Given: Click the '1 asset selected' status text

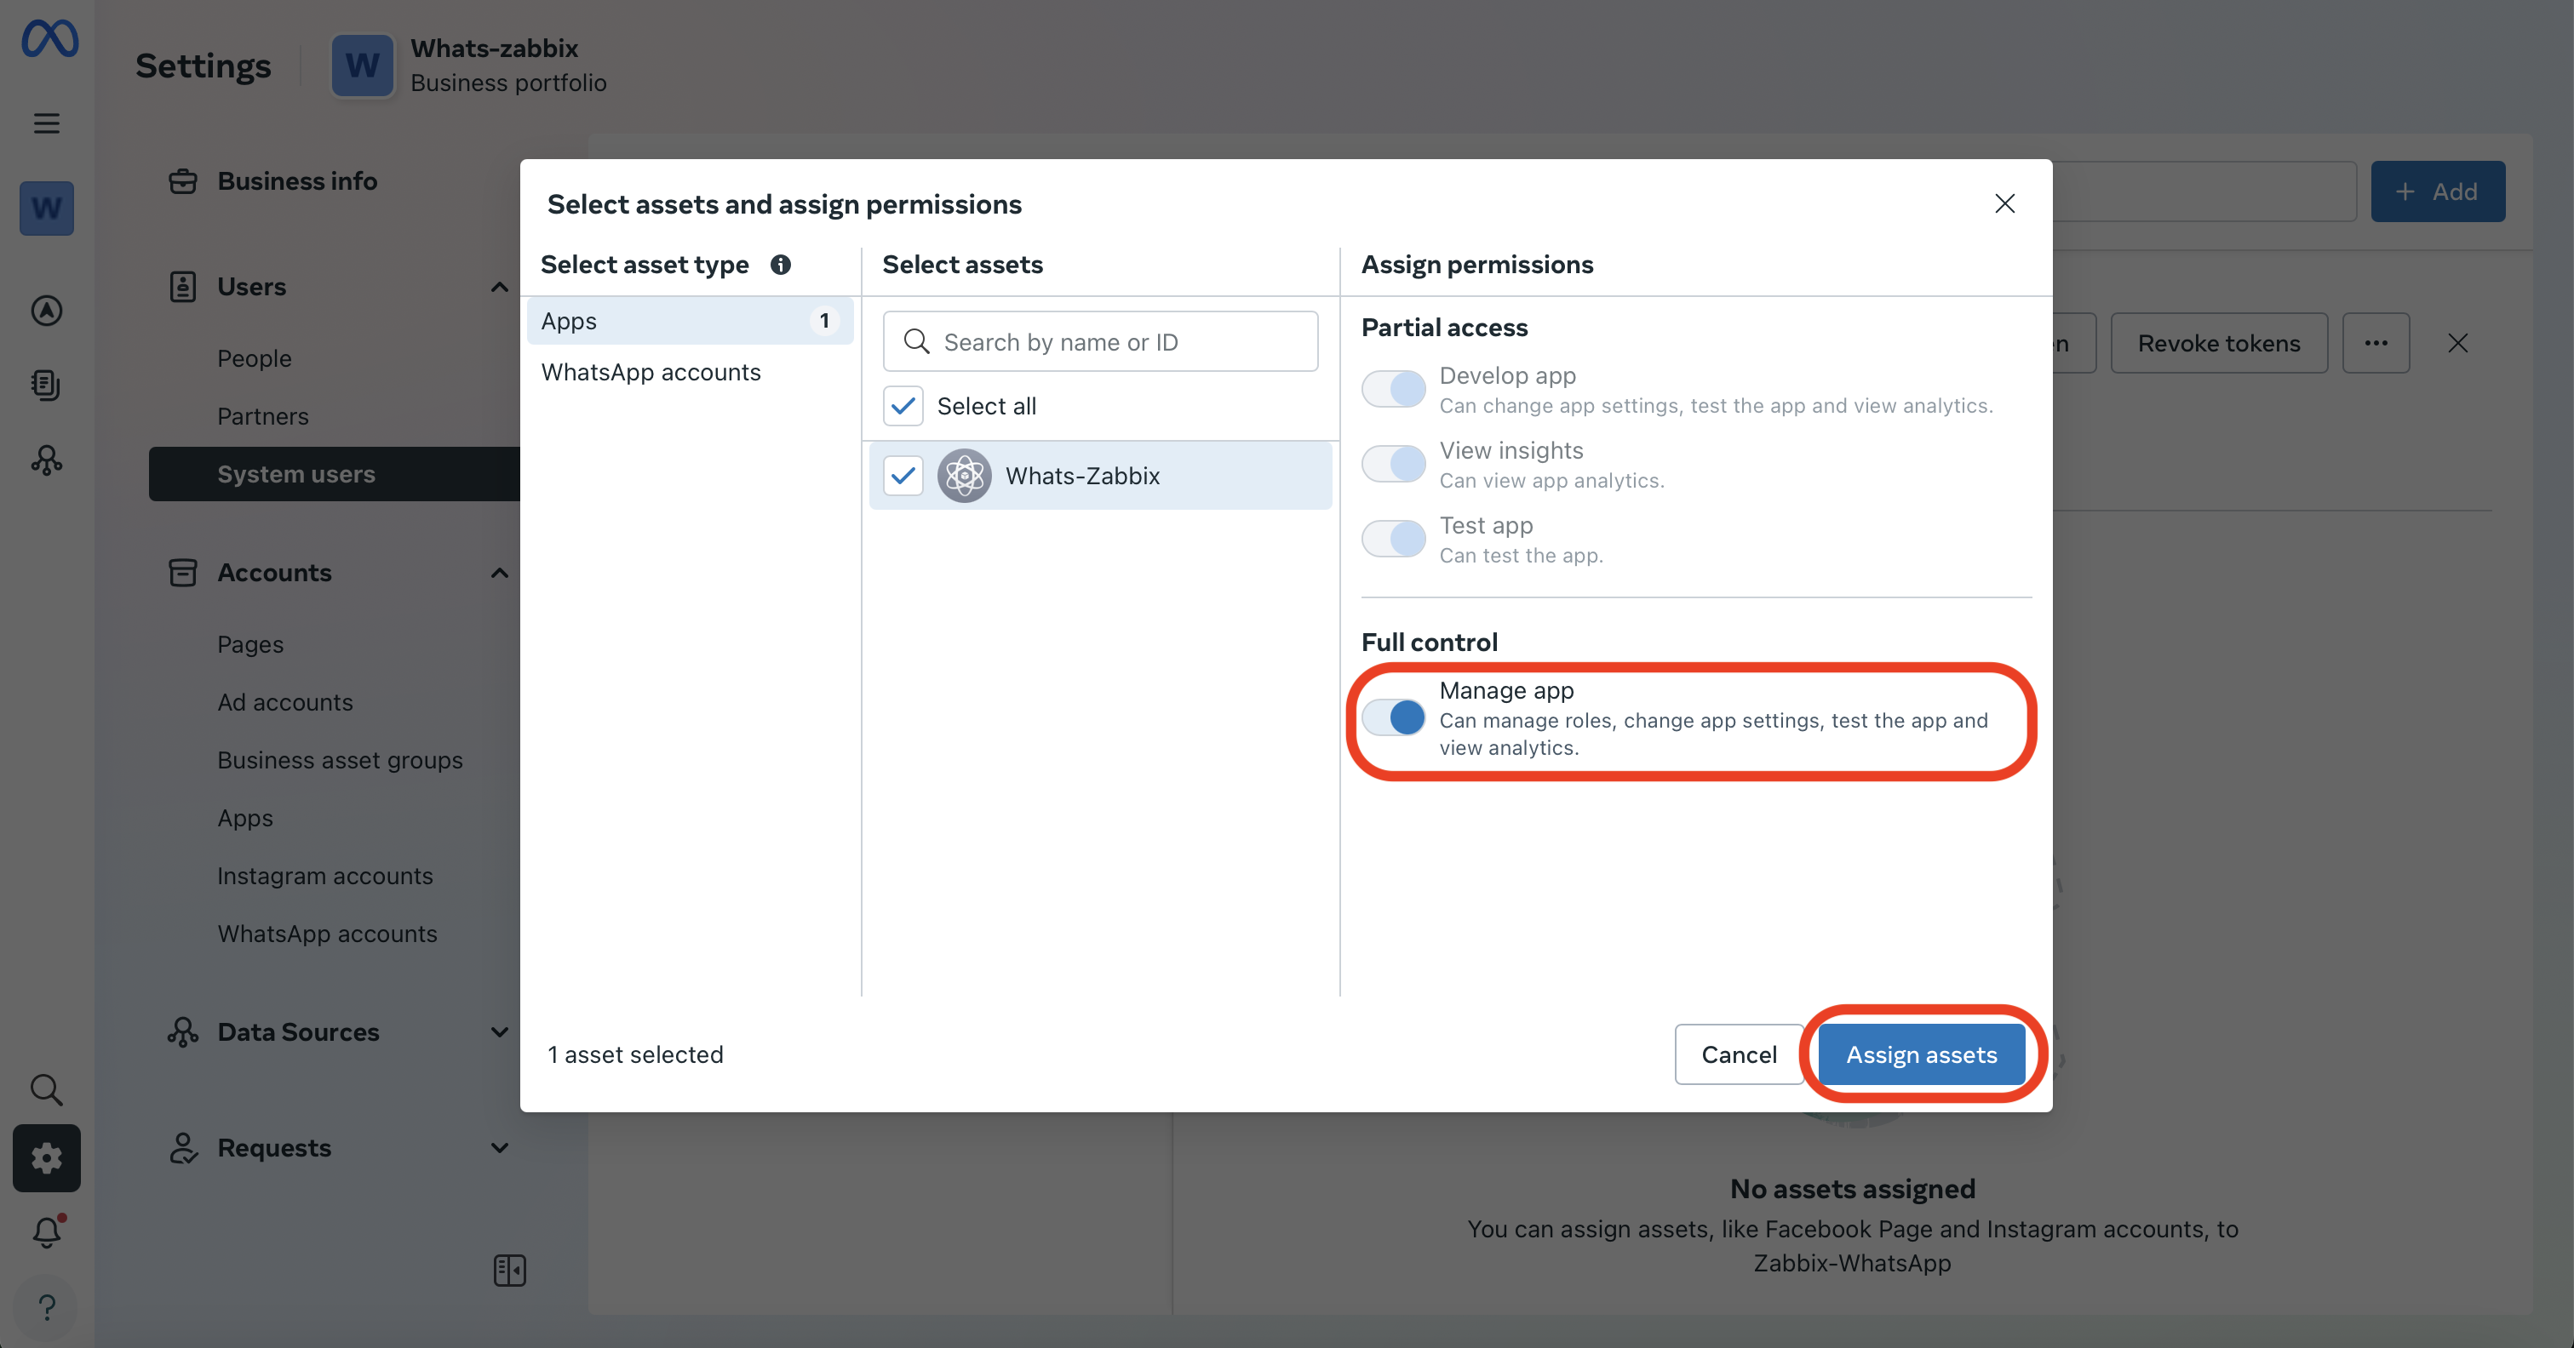Looking at the screenshot, I should pyautogui.click(x=634, y=1054).
